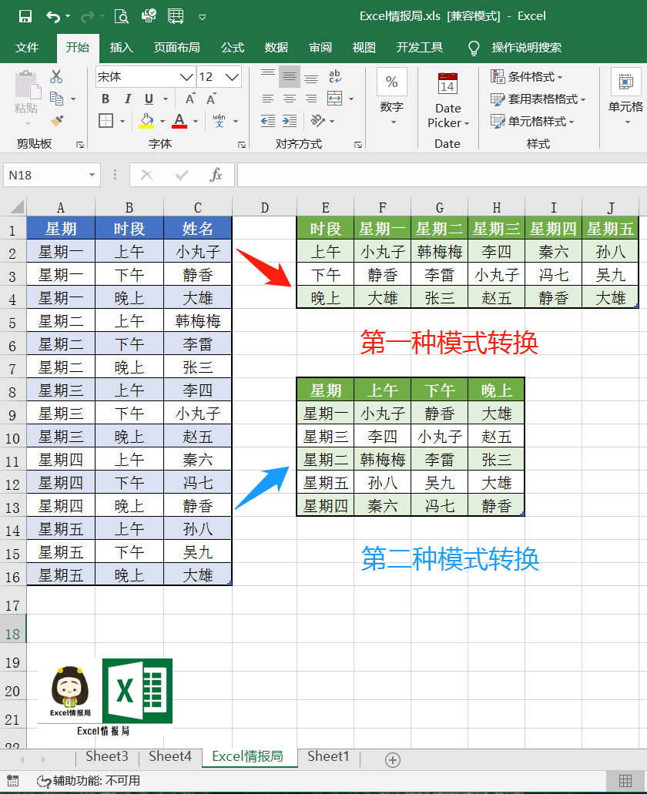The height and width of the screenshot is (794, 647).
Task: Open the font name dropdown 宋体
Action: [186, 77]
